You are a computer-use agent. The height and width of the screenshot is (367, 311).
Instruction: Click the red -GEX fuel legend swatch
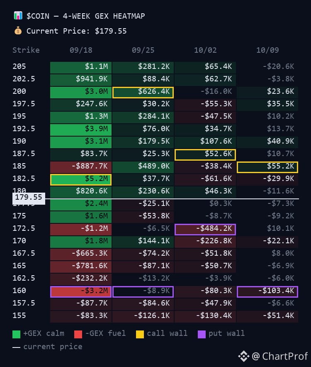(78, 334)
